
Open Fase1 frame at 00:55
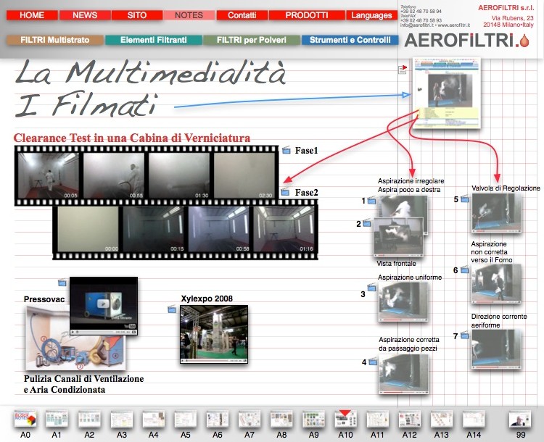click(x=114, y=176)
